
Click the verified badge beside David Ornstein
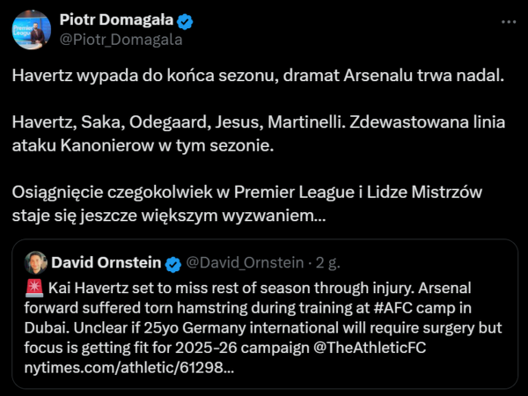click(x=174, y=262)
